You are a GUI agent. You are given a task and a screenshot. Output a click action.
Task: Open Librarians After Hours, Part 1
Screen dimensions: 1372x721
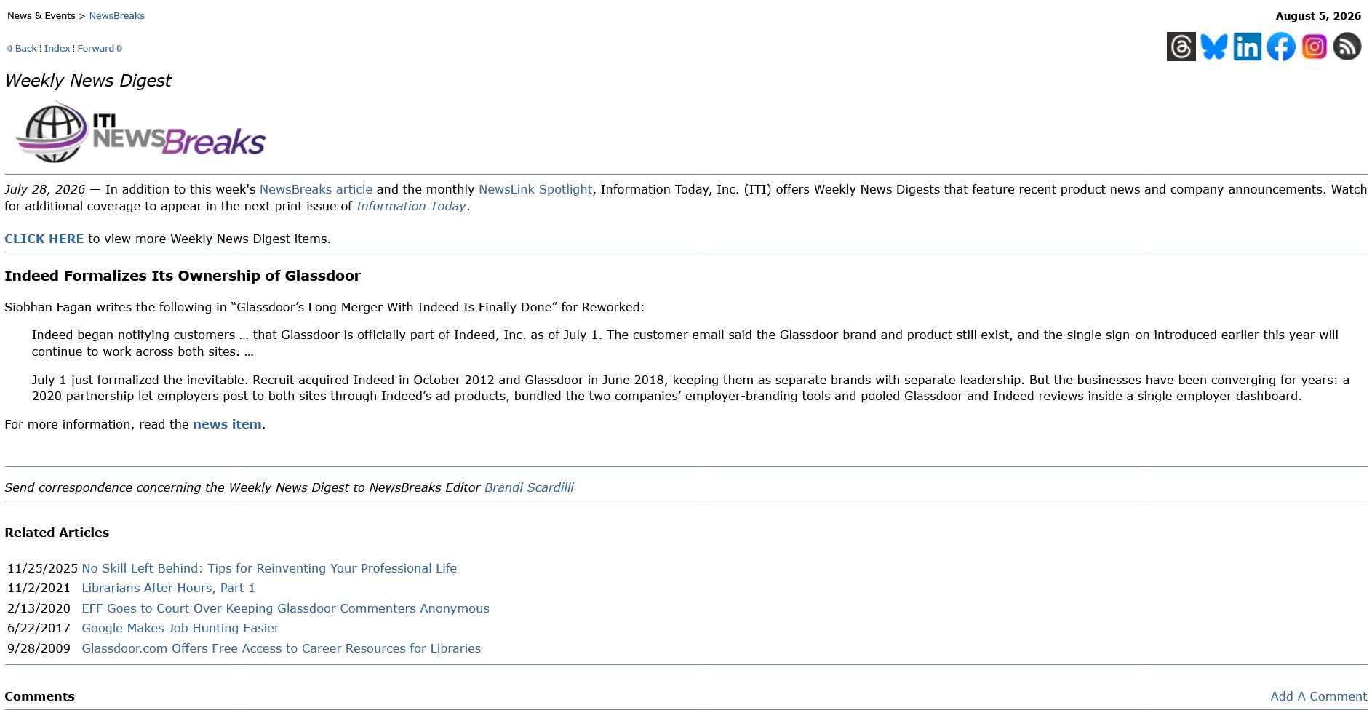(x=168, y=588)
